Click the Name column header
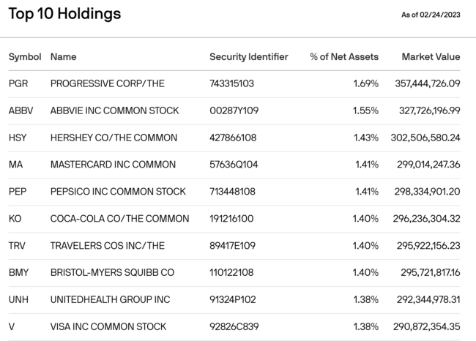Screen dimensions: 476x341 (x=63, y=56)
